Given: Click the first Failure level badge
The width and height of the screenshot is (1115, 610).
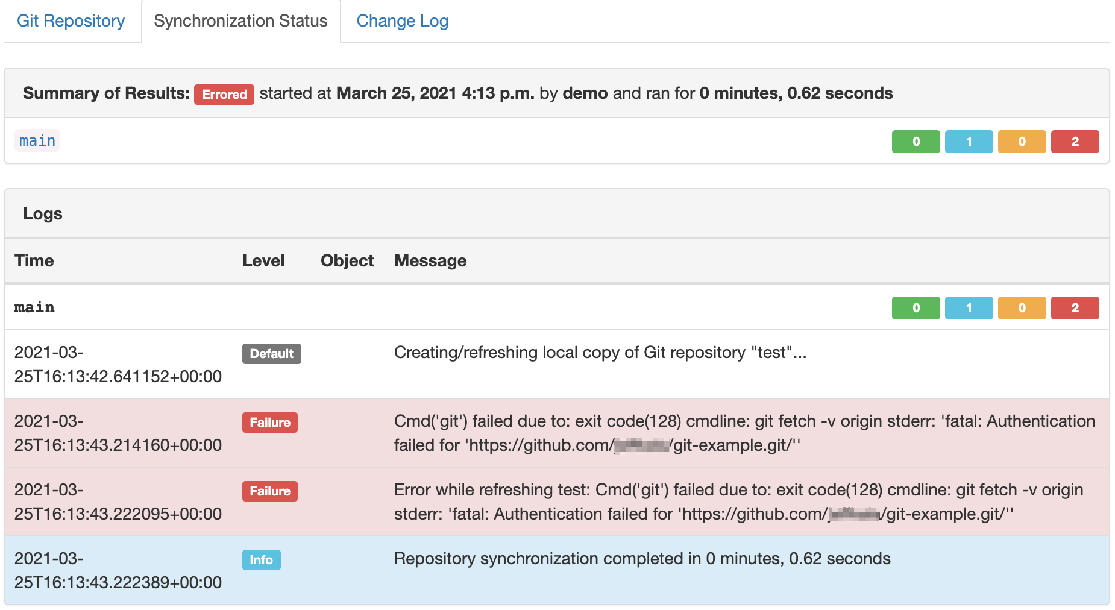Looking at the screenshot, I should (269, 423).
